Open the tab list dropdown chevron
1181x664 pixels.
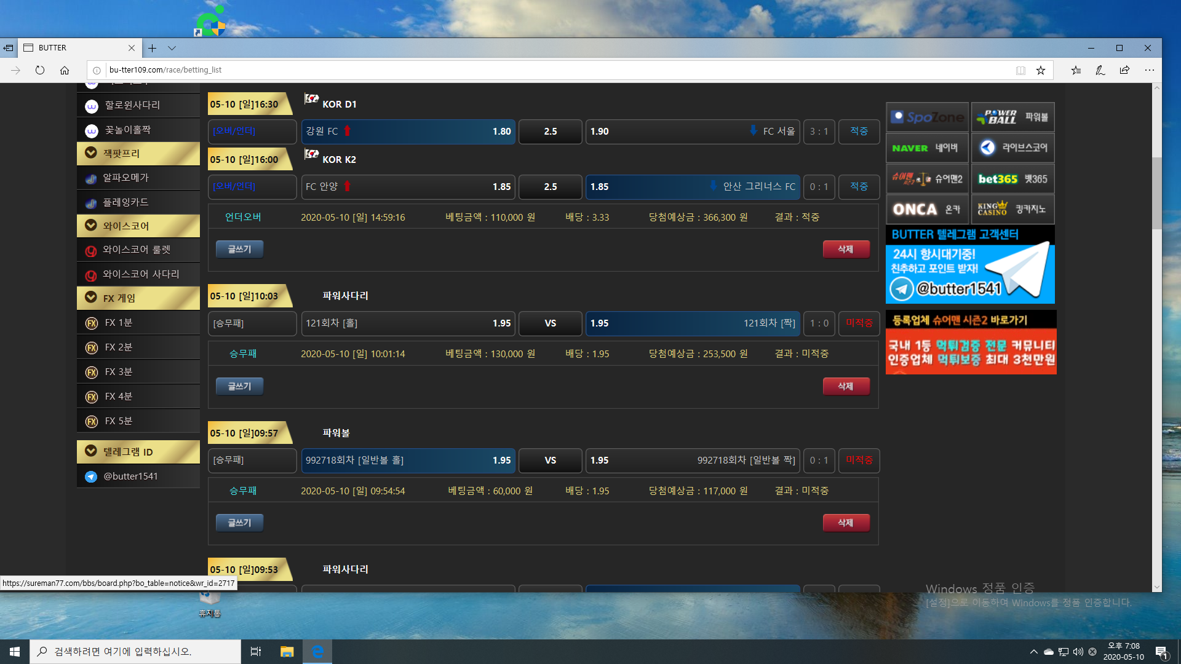click(172, 48)
